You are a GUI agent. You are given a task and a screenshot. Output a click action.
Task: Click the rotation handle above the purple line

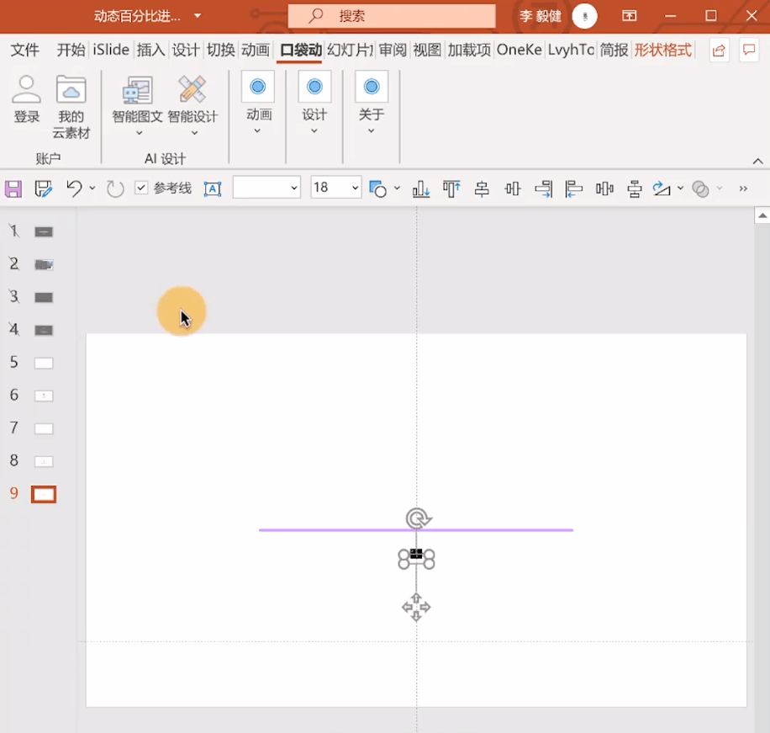tap(418, 518)
